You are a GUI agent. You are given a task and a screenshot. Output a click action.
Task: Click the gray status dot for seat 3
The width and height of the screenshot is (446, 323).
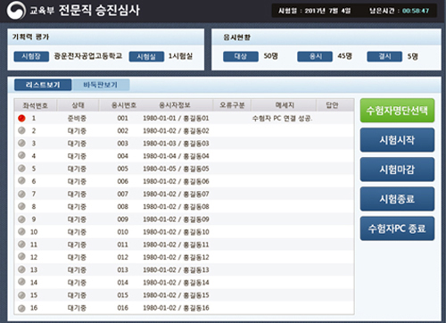click(21, 143)
